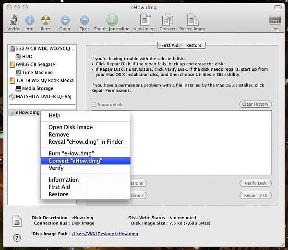Choose Remove in the context menu

85,135
